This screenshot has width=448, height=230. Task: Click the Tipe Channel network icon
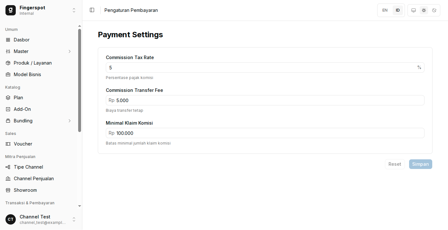[8, 167]
